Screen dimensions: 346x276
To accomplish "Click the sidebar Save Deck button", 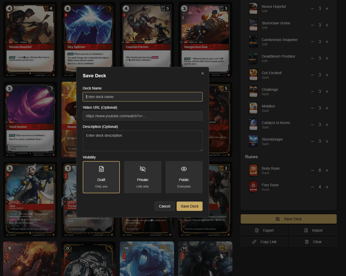I will click(289, 219).
